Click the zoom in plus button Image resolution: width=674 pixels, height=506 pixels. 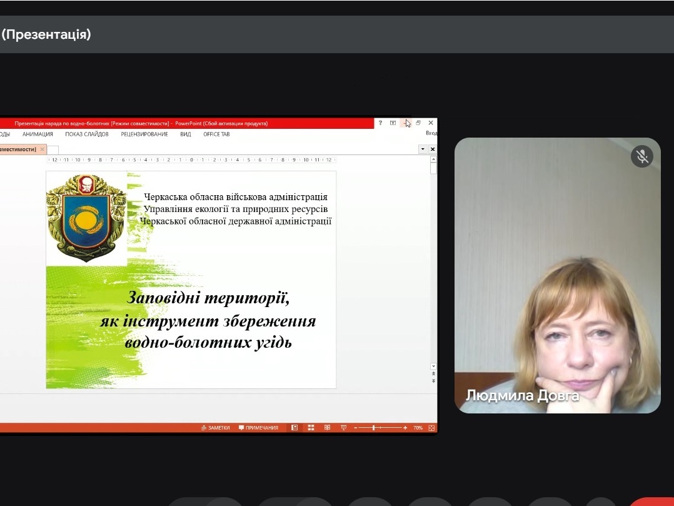[x=405, y=428]
